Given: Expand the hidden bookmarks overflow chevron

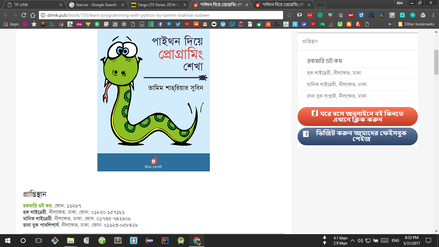Looking at the screenshot, I should tap(390, 24).
